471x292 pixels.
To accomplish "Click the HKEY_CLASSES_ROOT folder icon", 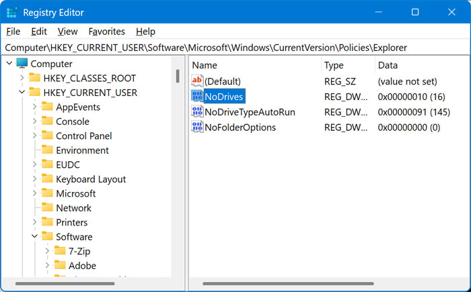I will tap(34, 78).
